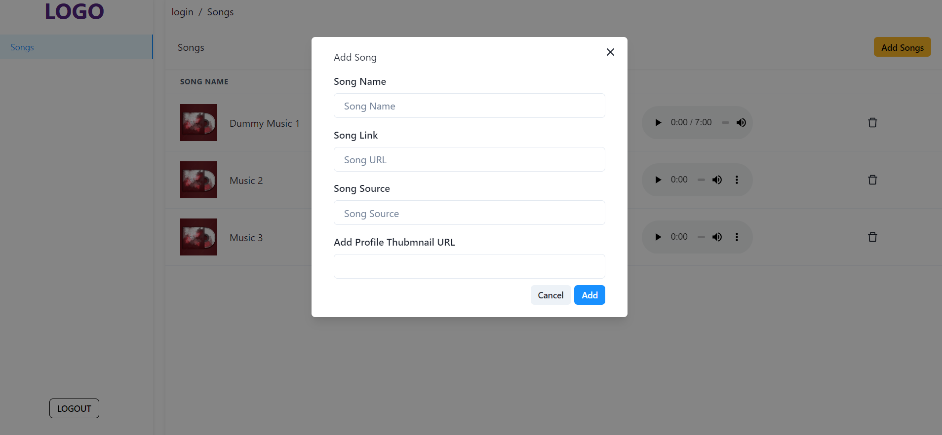Focus the Song URL input field
942x435 pixels.
click(x=469, y=159)
